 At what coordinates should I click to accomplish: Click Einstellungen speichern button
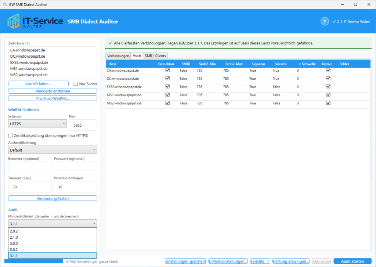[x=185, y=261]
